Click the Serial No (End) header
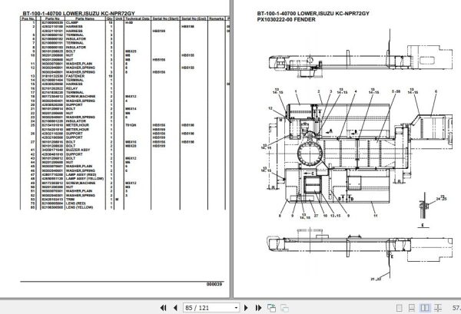 coord(194,18)
